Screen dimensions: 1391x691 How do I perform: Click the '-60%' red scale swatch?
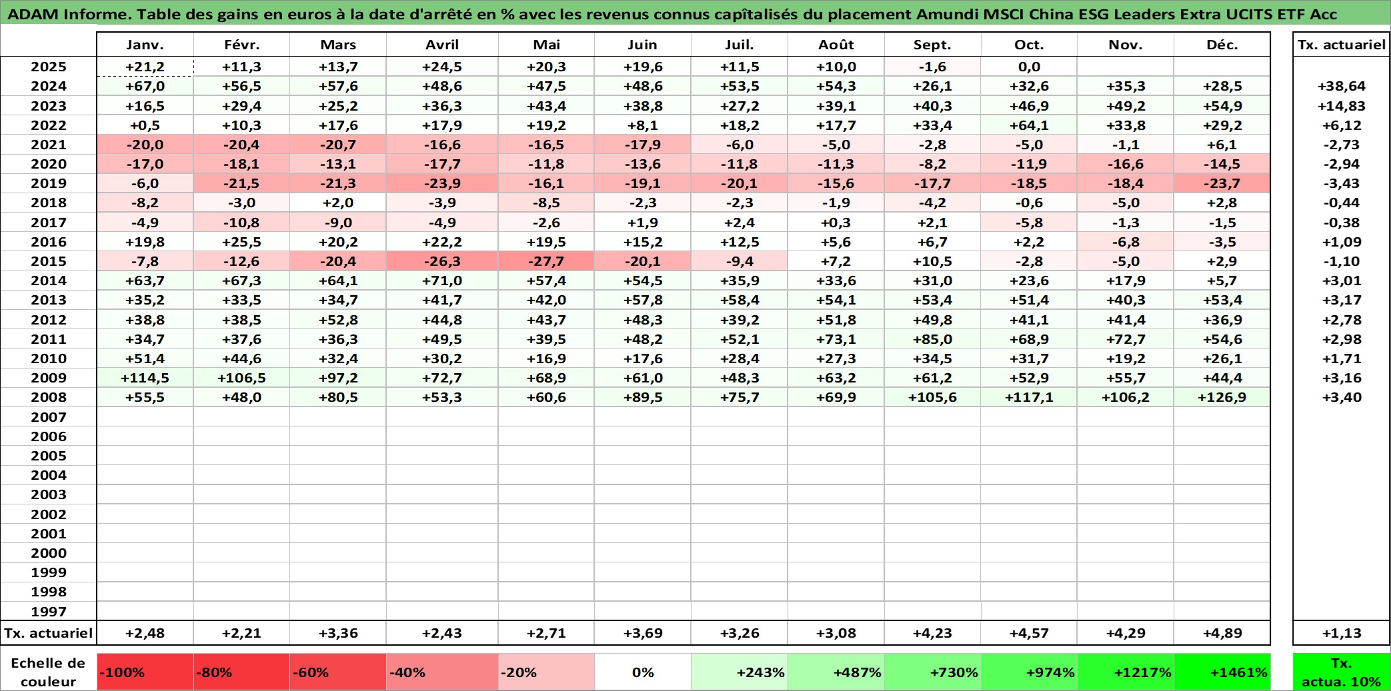pyautogui.click(x=338, y=672)
